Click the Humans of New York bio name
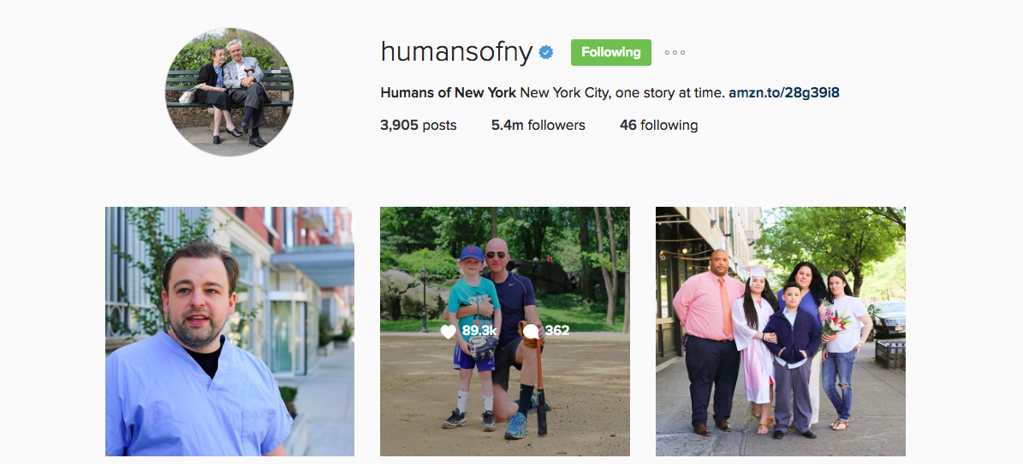Image resolution: width=1023 pixels, height=464 pixels. click(449, 92)
